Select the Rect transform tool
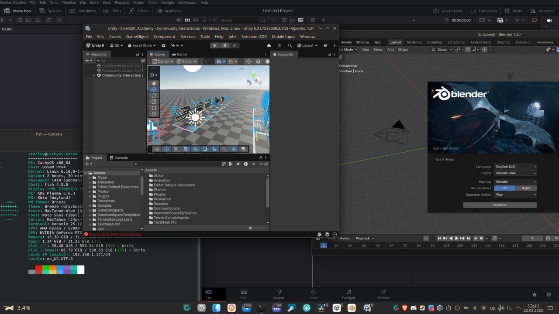Screen dimensions: 559x314 click(153, 108)
